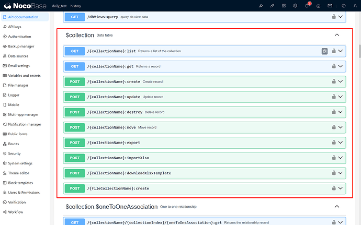Open the mail envelope icon in top bar
This screenshot has width=361, height=225.
tap(330, 6)
